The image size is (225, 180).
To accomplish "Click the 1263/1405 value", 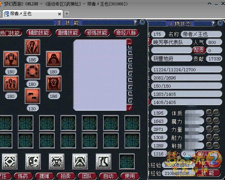I will 187,94.
